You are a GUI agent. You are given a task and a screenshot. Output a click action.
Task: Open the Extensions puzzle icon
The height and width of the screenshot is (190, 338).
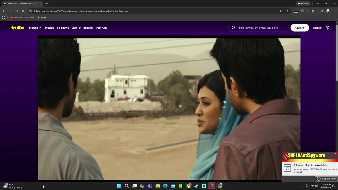(x=303, y=11)
